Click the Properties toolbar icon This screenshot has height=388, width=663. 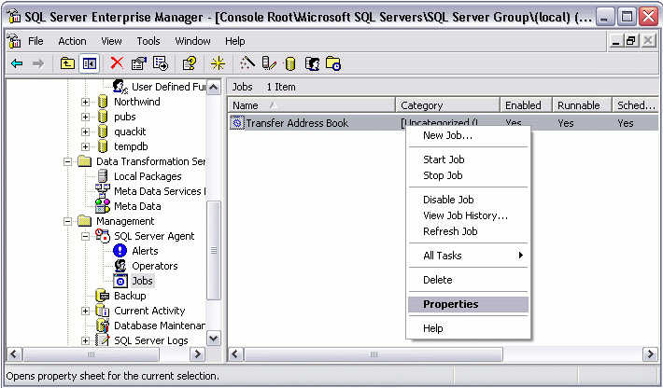139,63
